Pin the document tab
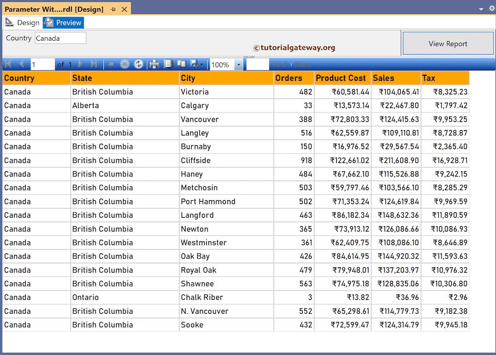Viewport: 496px width, 355px height. pyautogui.click(x=113, y=10)
